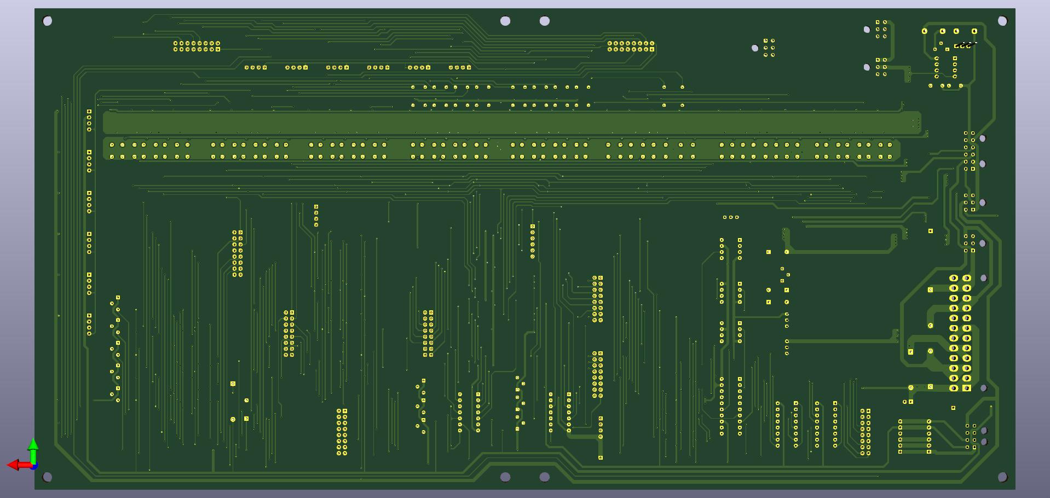The image size is (1050, 498).
Task: Select the top-left corner mounting hole
Action: (x=48, y=21)
